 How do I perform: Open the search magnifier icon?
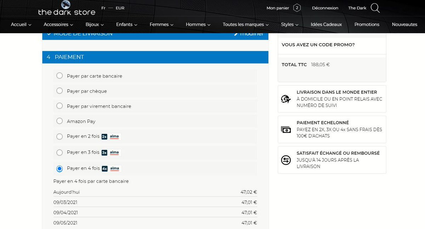[375, 8]
